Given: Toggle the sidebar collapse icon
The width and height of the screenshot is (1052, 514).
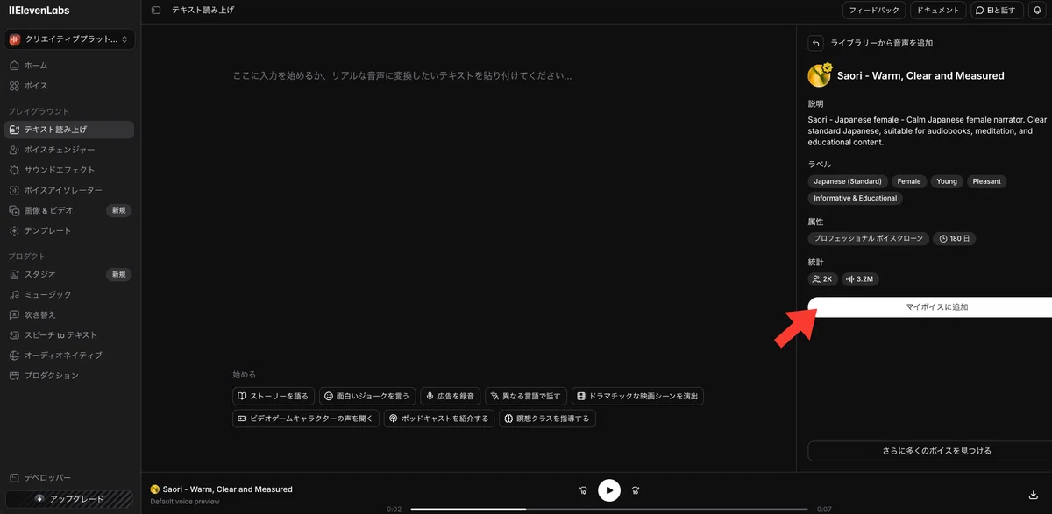Looking at the screenshot, I should point(156,11).
